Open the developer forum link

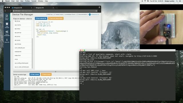pos(70,14)
